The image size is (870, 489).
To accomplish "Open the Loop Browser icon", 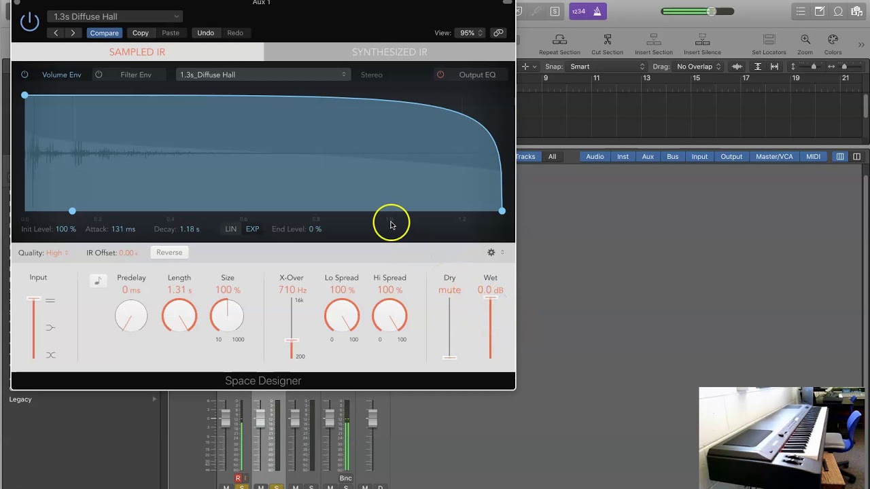I will (838, 12).
